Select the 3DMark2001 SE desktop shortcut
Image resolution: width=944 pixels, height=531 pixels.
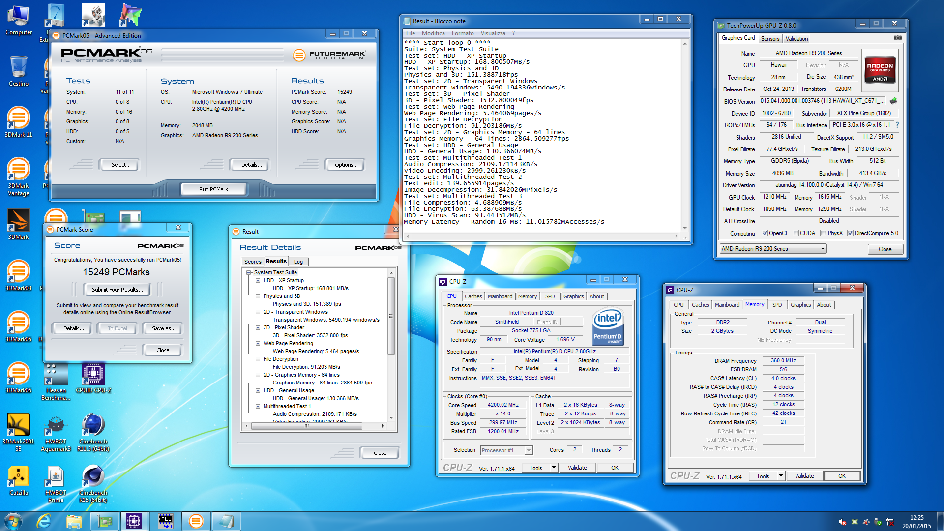pos(19,432)
